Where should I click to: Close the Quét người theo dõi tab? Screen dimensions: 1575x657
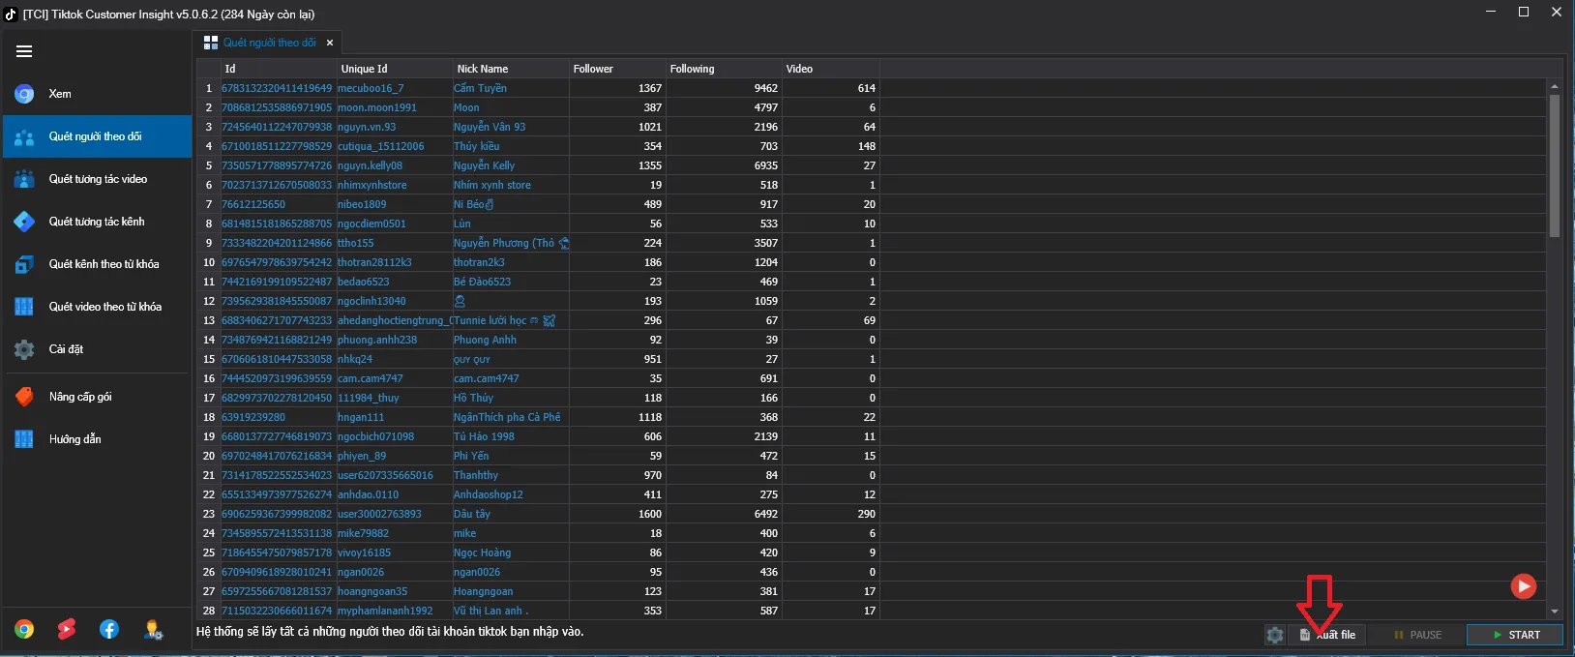330,43
